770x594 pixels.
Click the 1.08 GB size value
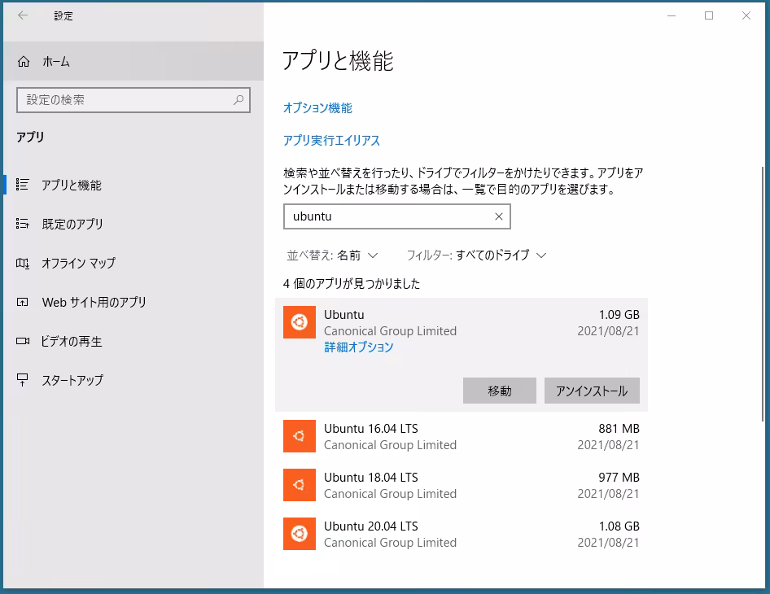619,526
